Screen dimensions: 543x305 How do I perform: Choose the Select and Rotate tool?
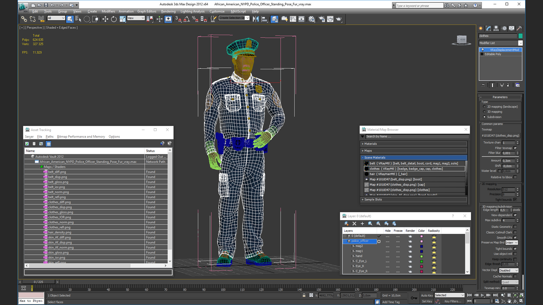click(114, 19)
